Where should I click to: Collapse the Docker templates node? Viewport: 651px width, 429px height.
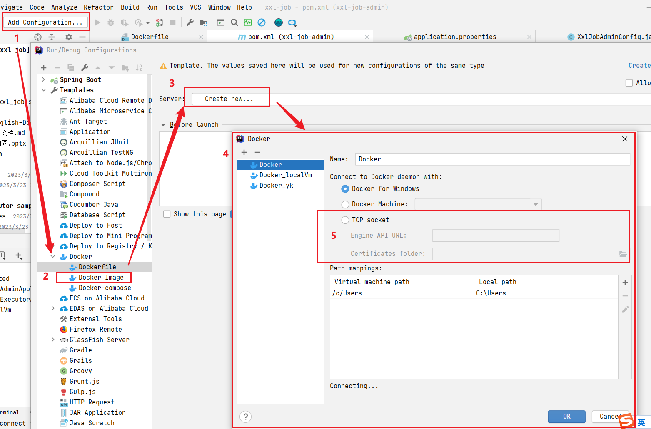(x=53, y=256)
